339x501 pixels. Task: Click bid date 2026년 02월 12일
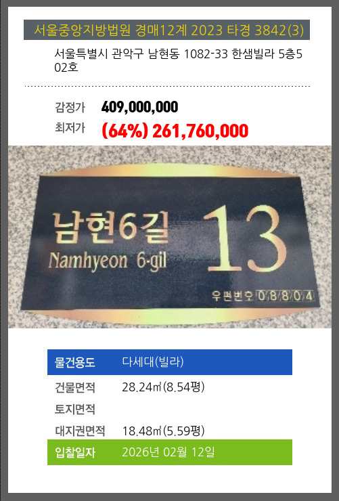point(168,452)
